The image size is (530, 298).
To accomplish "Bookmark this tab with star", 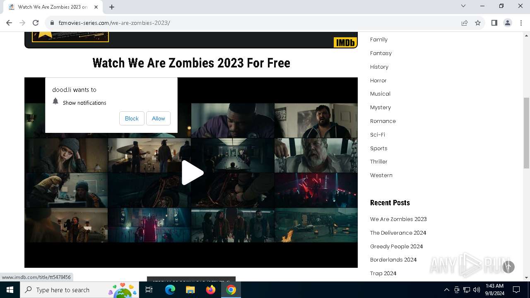I will (x=478, y=23).
